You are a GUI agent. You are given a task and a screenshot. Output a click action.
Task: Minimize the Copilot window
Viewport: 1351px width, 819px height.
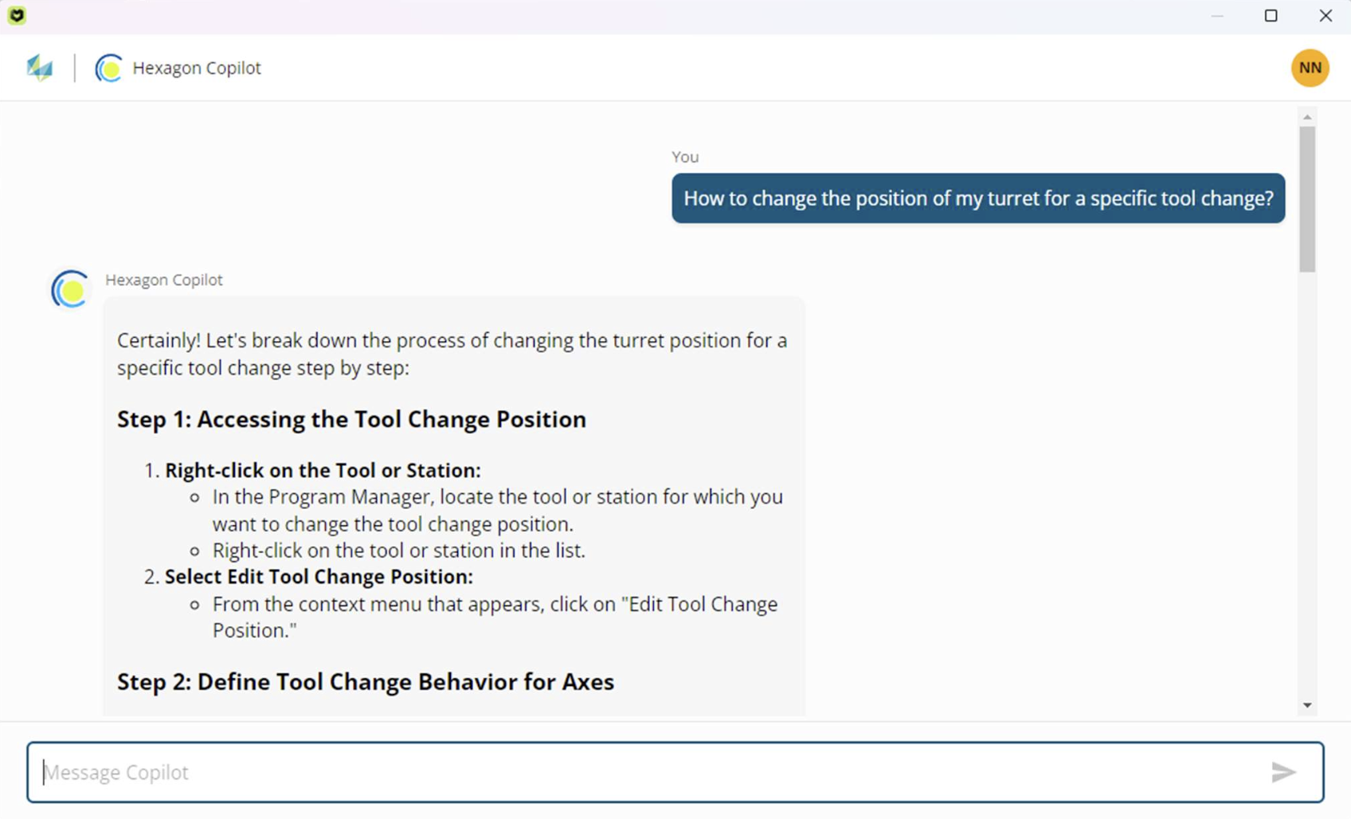coord(1216,16)
